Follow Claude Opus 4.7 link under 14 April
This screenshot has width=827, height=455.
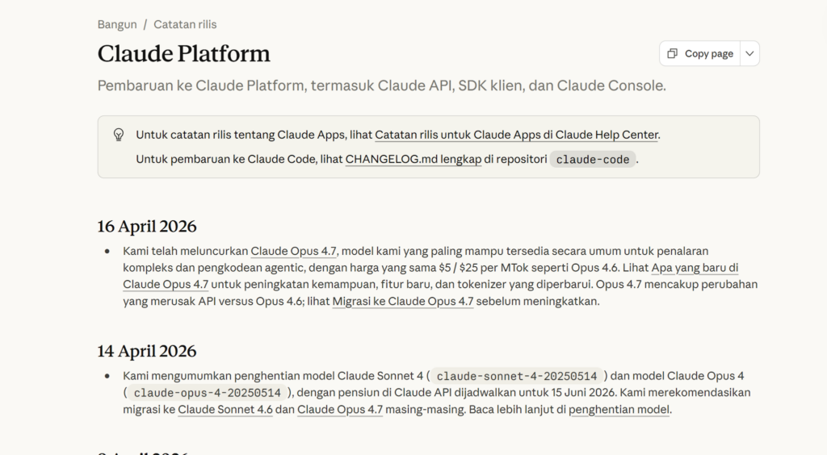340,409
